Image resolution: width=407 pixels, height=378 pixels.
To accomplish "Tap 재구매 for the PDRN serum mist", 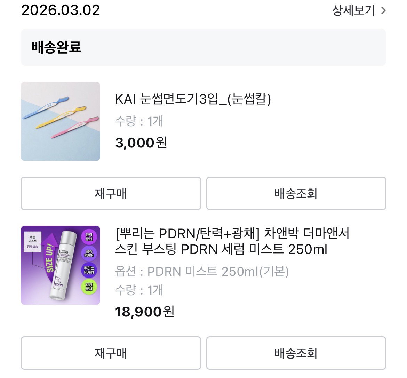I will pyautogui.click(x=111, y=353).
